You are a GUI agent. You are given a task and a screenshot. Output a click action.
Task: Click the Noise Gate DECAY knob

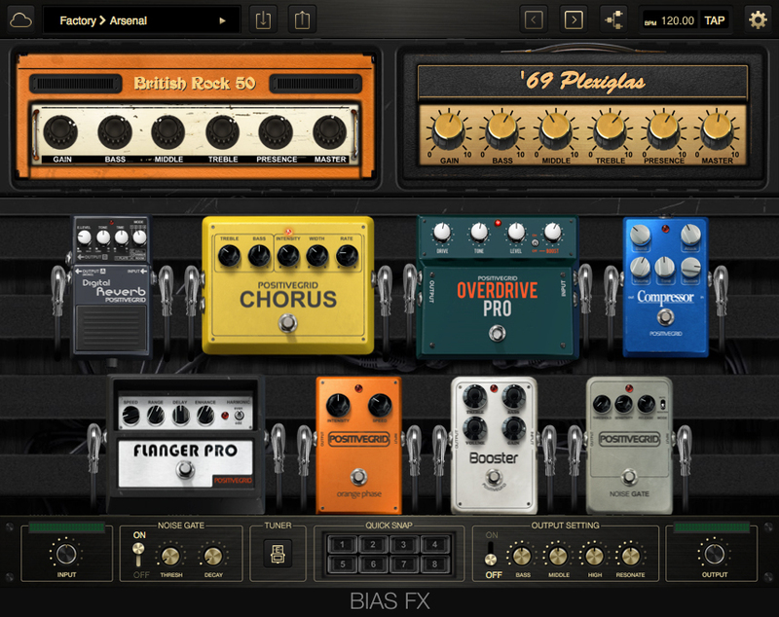pyautogui.click(x=213, y=557)
